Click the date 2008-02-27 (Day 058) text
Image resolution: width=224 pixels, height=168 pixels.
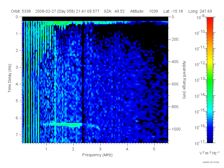55,11
